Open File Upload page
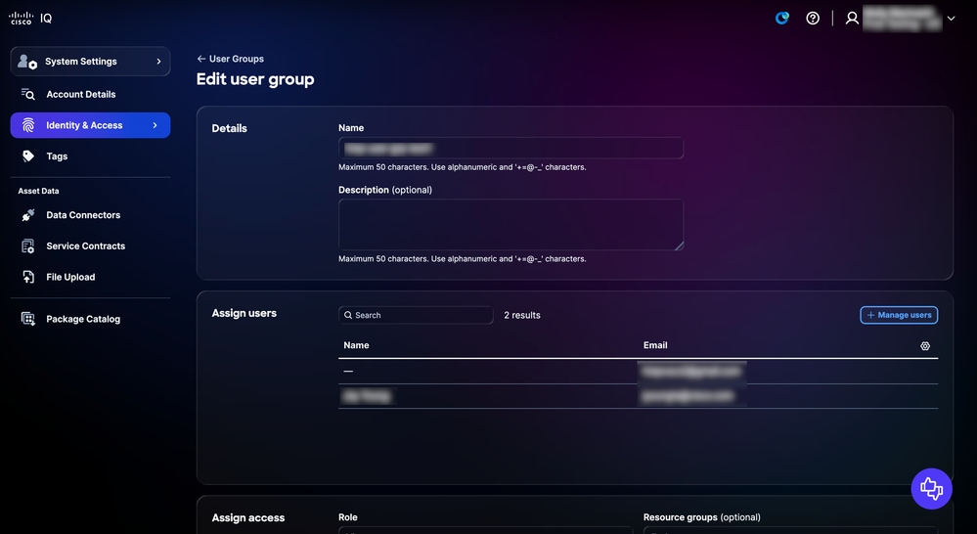The height and width of the screenshot is (534, 977). pyautogui.click(x=70, y=278)
